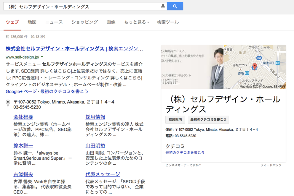The height and width of the screenshot is (196, 294).
Task: Open the 古澤暢央 sitelink
Action: tap(23, 174)
